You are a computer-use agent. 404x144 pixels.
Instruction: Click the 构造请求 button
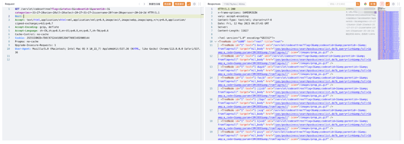coord(179,4)
